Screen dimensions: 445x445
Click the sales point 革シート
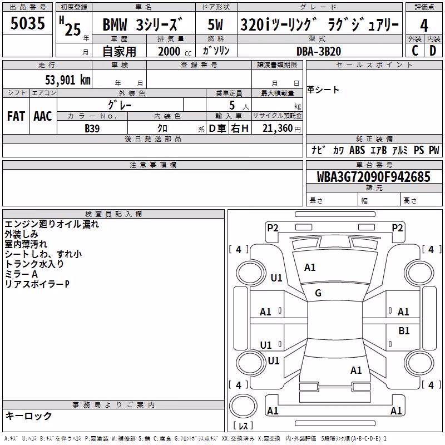[323, 90]
